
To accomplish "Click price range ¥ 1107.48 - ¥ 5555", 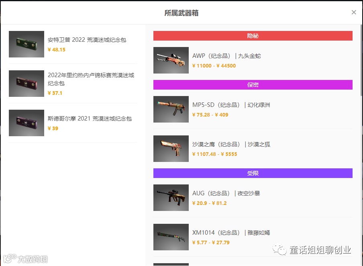I will coord(214,154).
